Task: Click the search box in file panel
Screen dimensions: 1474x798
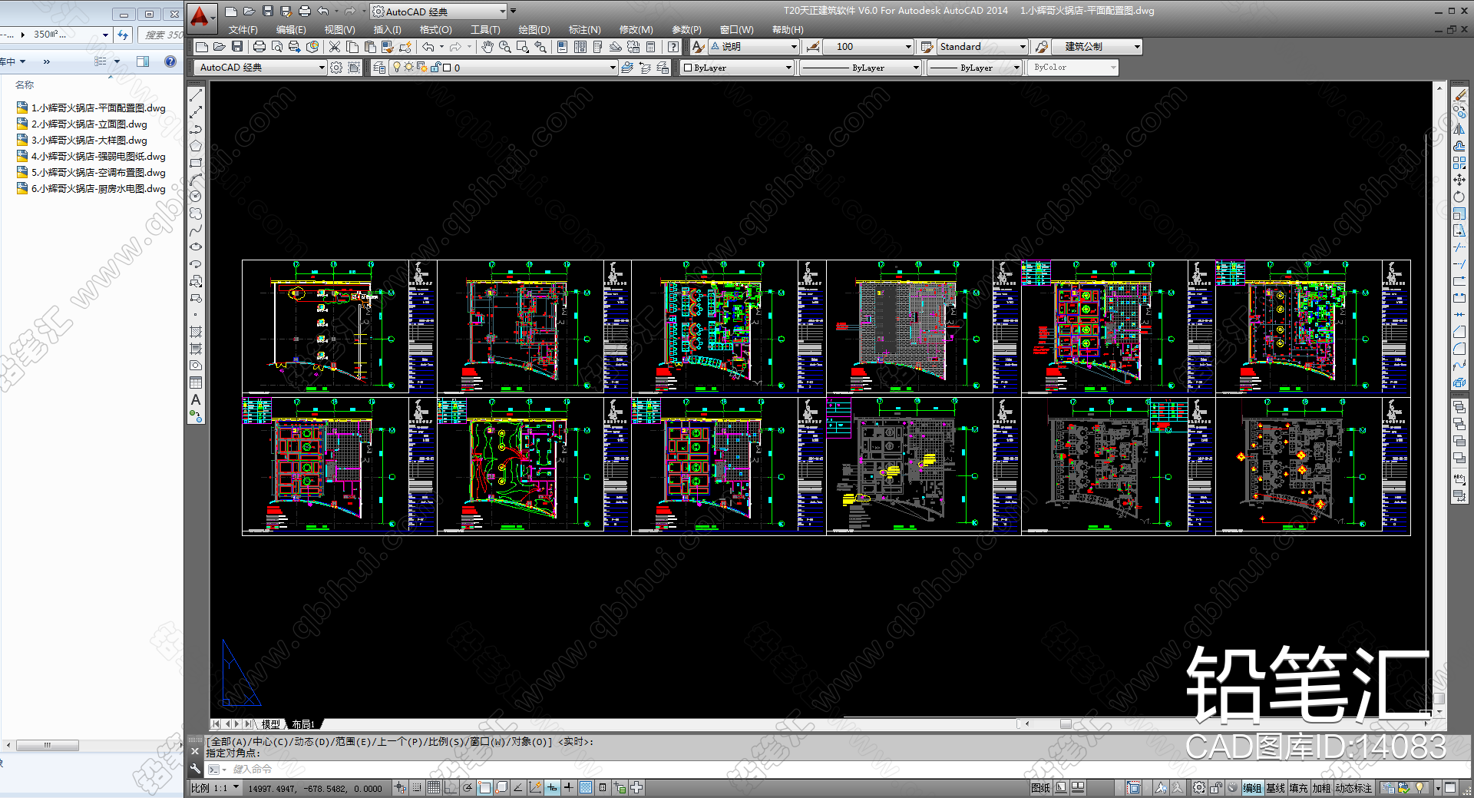Action: 161,35
